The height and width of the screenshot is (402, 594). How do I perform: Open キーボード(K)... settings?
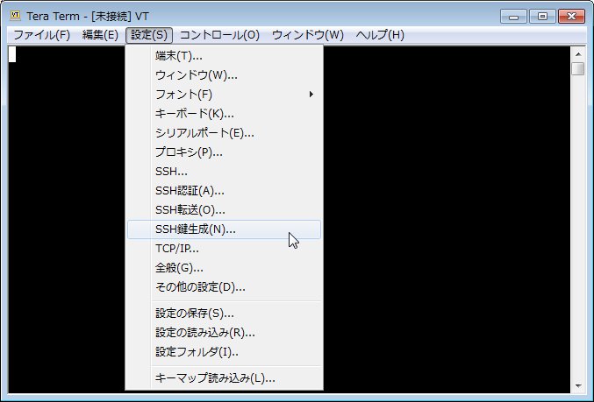pos(225,114)
